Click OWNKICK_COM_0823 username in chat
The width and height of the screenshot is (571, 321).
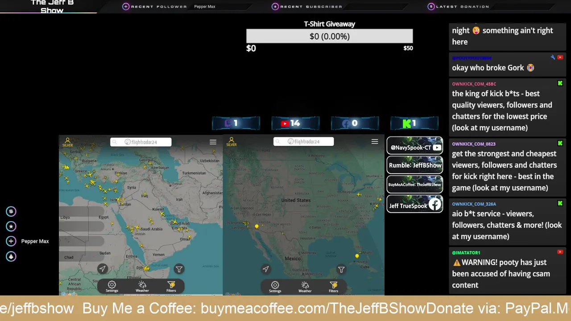[x=474, y=144]
